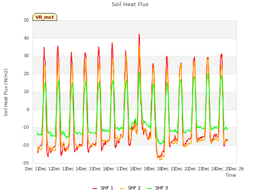Click the red SHF 1 legend swatch
The image size is (261, 196).
coord(95,188)
